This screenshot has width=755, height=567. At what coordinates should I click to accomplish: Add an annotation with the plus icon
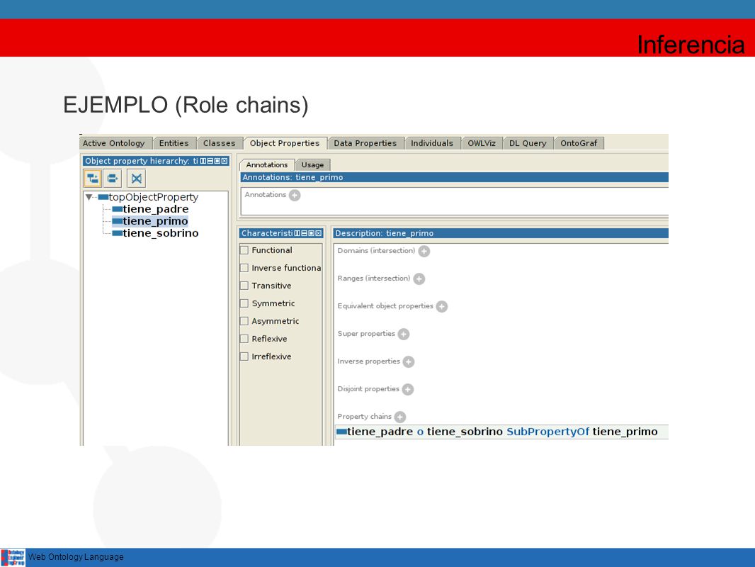click(x=295, y=195)
